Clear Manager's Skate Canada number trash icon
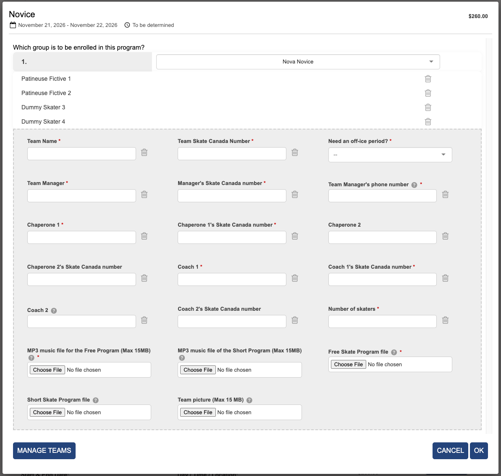The height and width of the screenshot is (476, 501). point(295,195)
